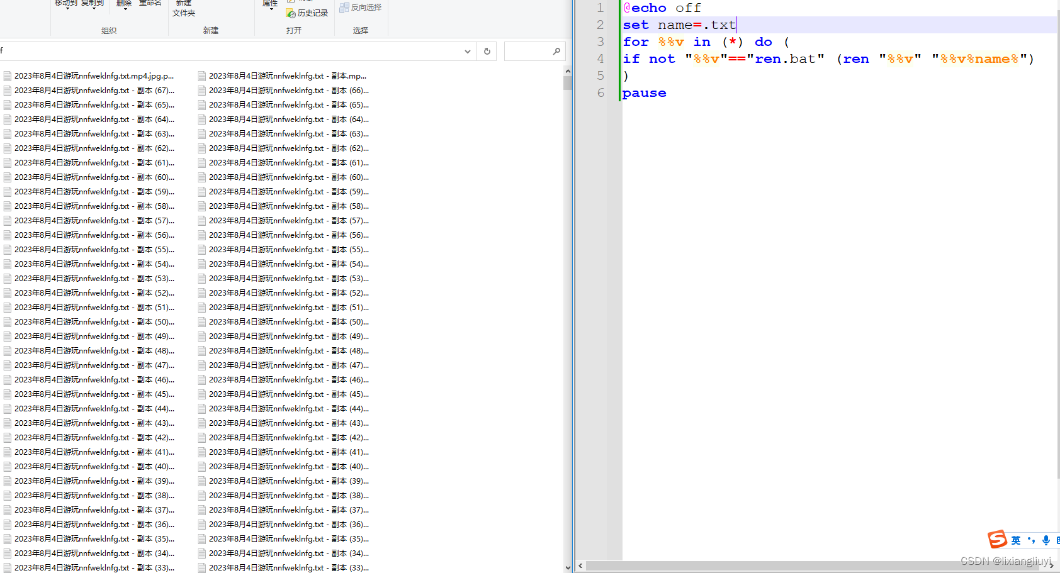
Task: Click line number 1 in editor gutter
Action: 600,8
